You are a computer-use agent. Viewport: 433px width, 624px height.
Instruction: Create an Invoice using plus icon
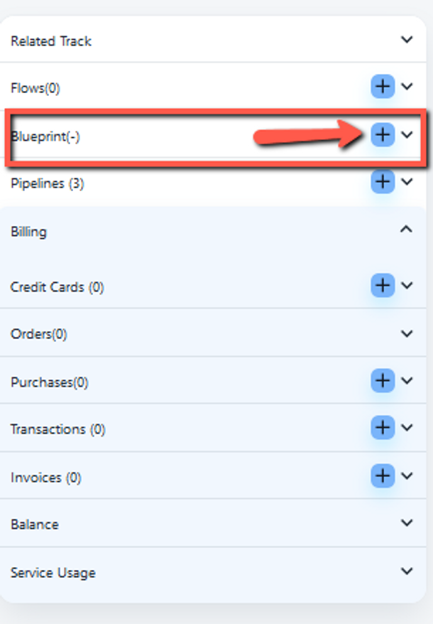[x=383, y=476]
